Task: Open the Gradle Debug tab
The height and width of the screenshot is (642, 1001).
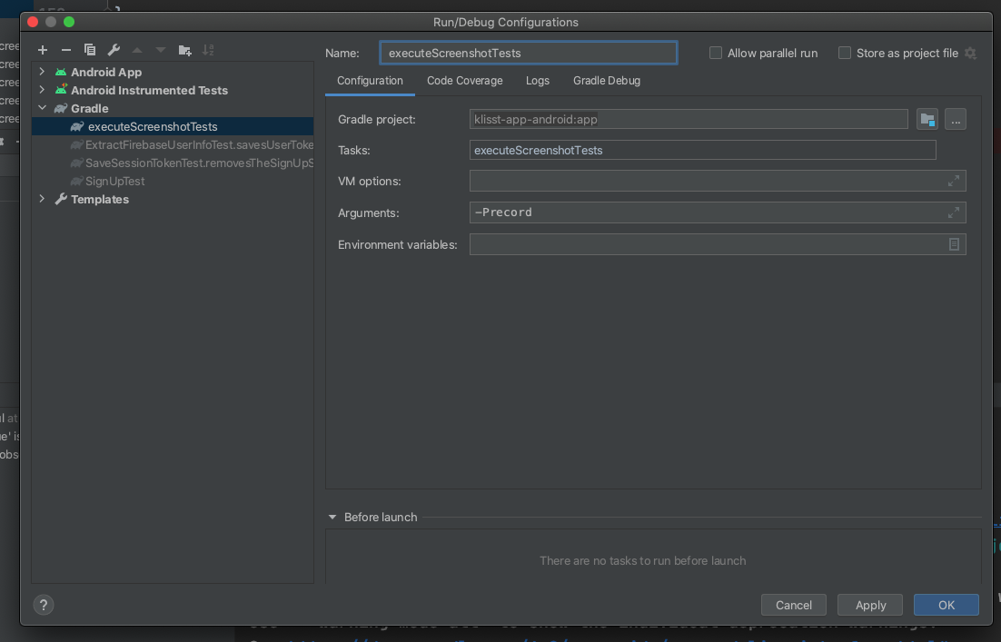Action: pos(606,81)
